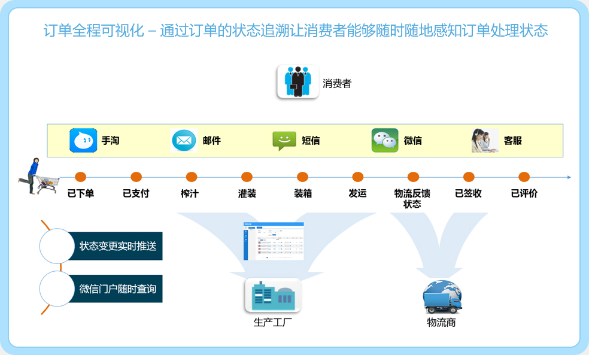Click the 已签收 timeline marker

(x=469, y=177)
